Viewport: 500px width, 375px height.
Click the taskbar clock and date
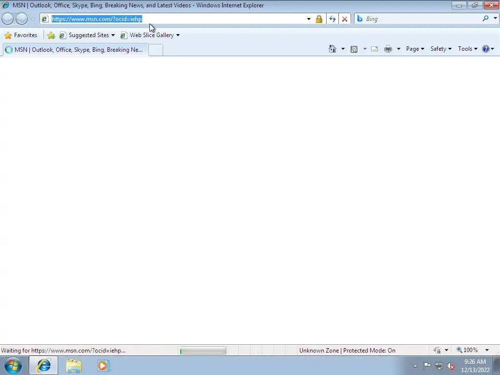475,366
